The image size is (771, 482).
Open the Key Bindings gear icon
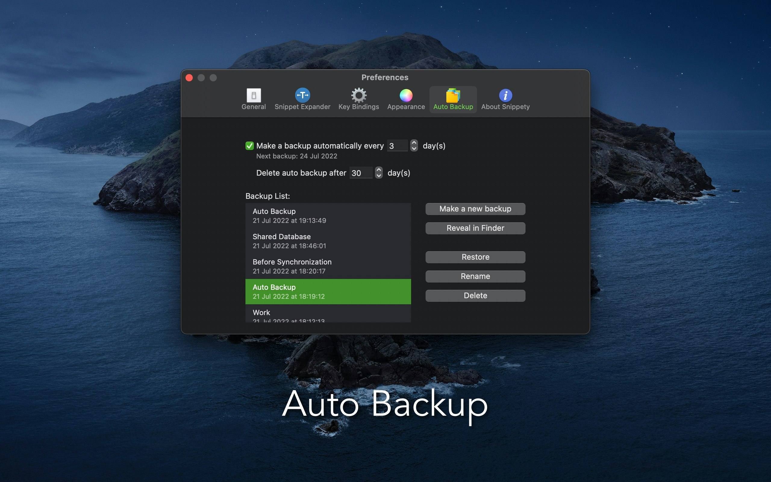(359, 95)
